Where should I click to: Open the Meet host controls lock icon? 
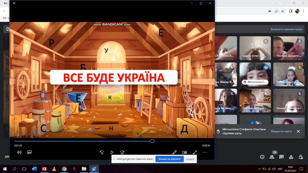point(301,157)
